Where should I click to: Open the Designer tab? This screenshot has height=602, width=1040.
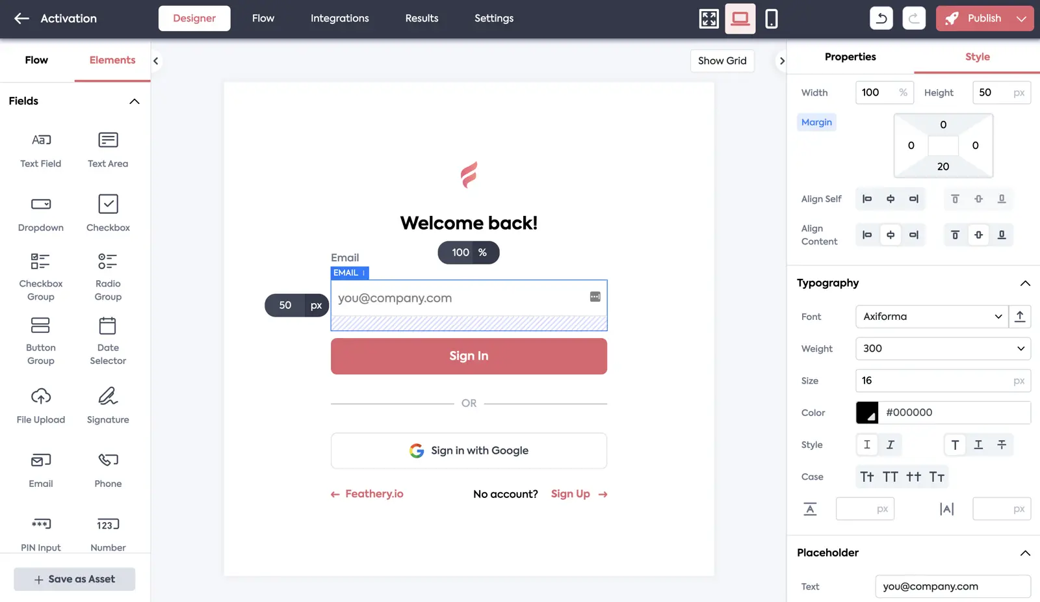(x=194, y=18)
